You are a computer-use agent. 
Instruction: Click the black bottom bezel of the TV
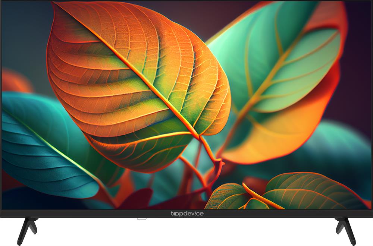click(93, 214)
